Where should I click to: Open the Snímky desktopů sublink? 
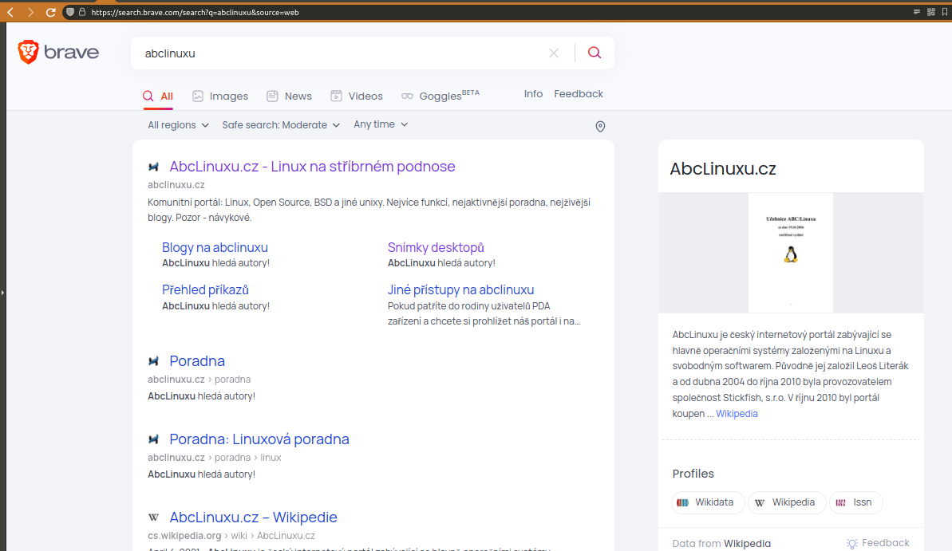click(x=436, y=247)
